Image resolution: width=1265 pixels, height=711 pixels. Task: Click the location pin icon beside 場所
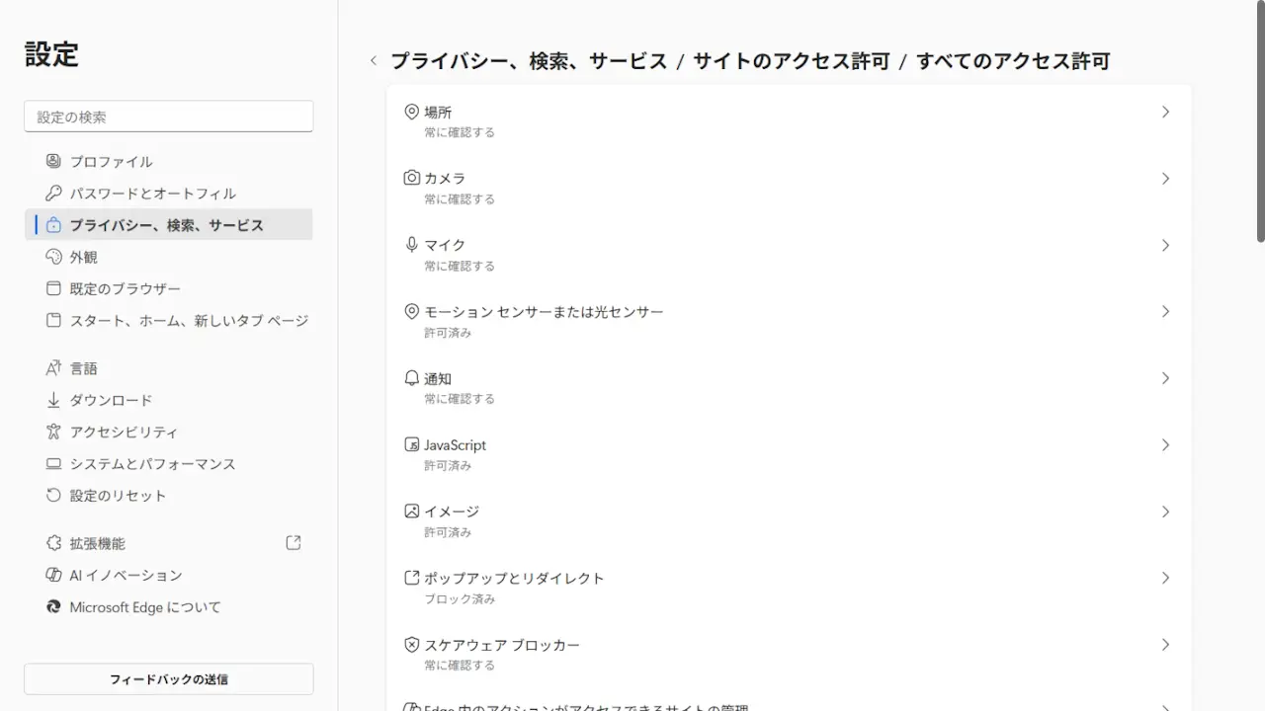(412, 112)
